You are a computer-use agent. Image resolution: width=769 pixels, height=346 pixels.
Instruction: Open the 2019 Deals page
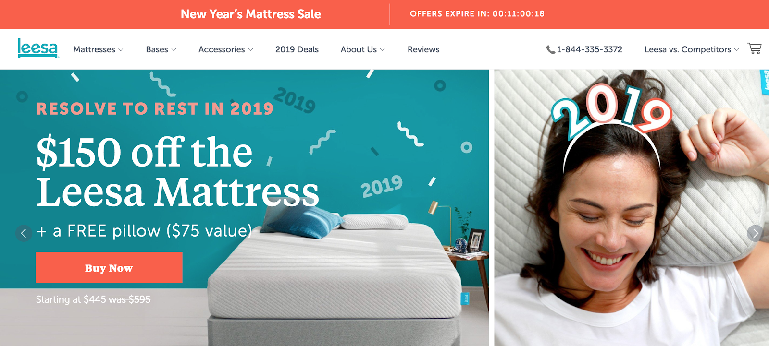tap(297, 49)
